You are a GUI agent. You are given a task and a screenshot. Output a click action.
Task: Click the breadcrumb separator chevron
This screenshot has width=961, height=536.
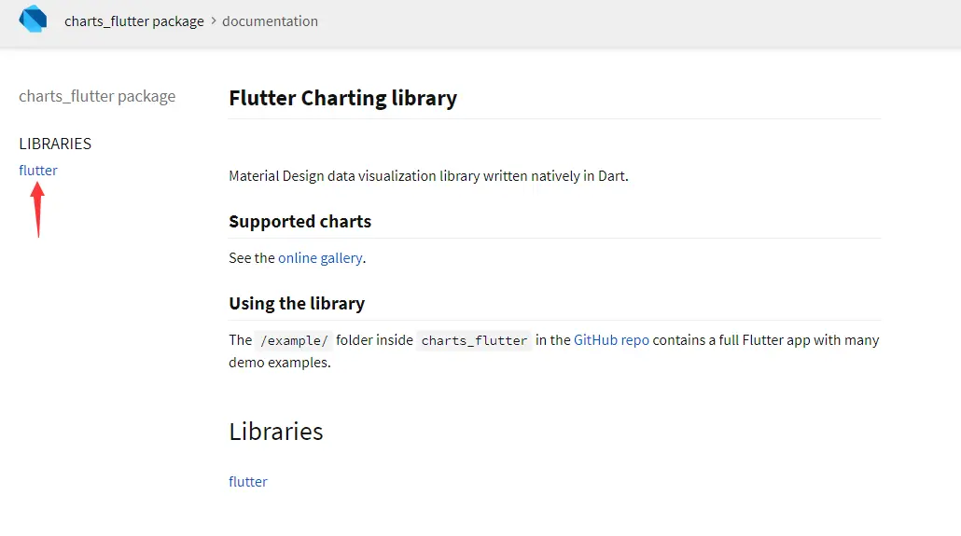213,21
